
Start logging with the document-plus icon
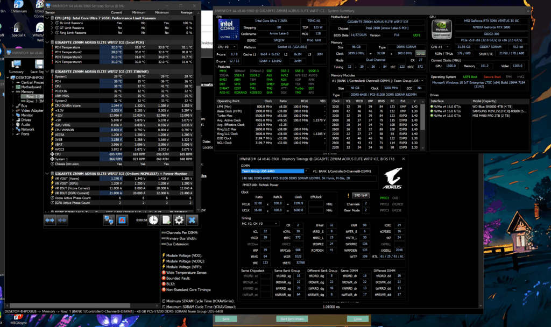click(166, 220)
